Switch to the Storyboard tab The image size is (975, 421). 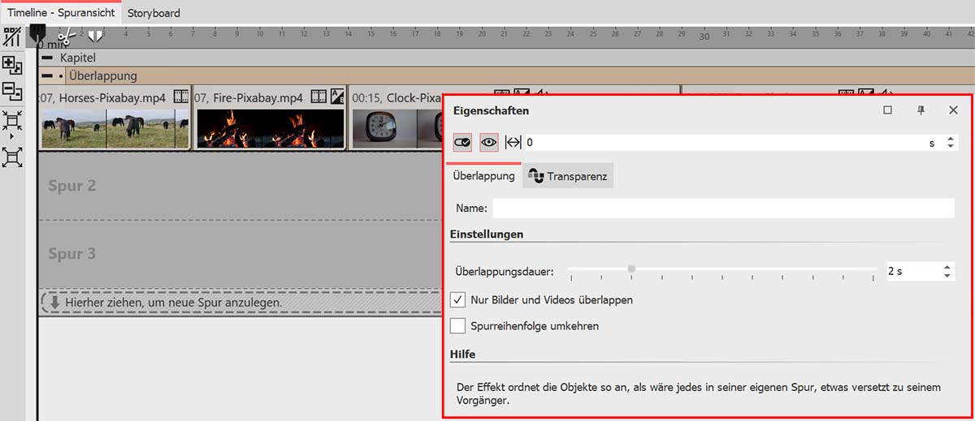[x=154, y=13]
